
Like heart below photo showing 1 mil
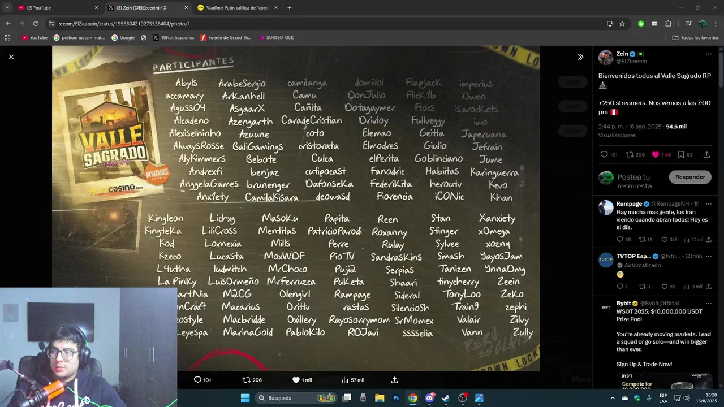point(296,380)
